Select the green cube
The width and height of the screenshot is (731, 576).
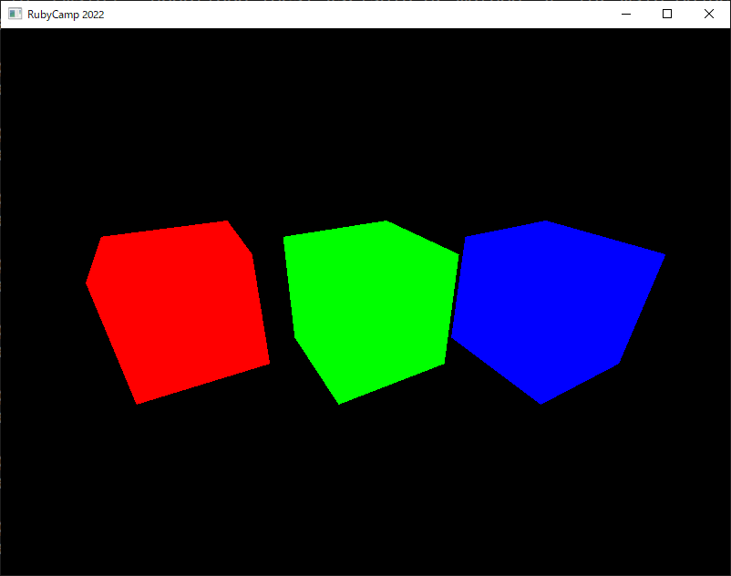[x=371, y=314]
